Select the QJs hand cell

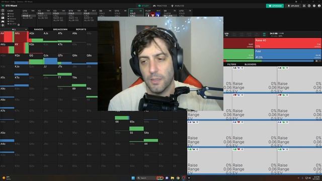click(x=50, y=59)
